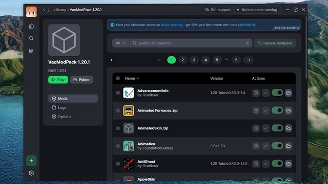The image size is (328, 184).
Task: Focus the Search 87 projects field
Action: 191,43
